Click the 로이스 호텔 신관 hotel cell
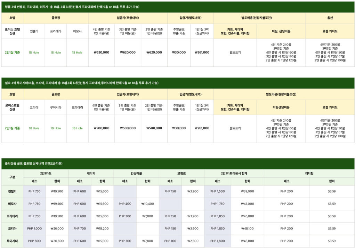Viewport: 356px width, 249px height. click(x=12, y=31)
